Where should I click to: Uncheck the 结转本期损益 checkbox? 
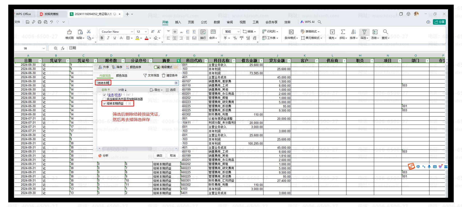tap(104, 104)
